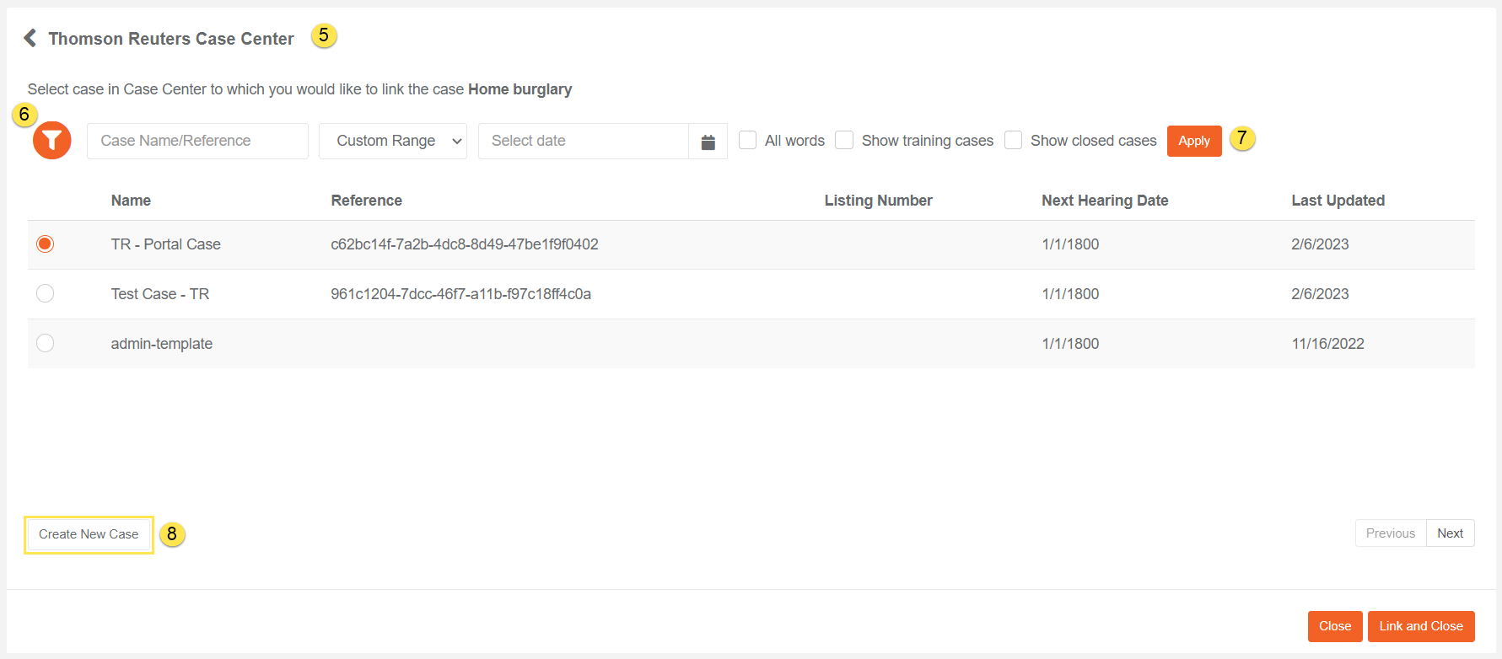Choose the Test Case - TR radio button
Screen dimensions: 1502x659
pos(46,293)
